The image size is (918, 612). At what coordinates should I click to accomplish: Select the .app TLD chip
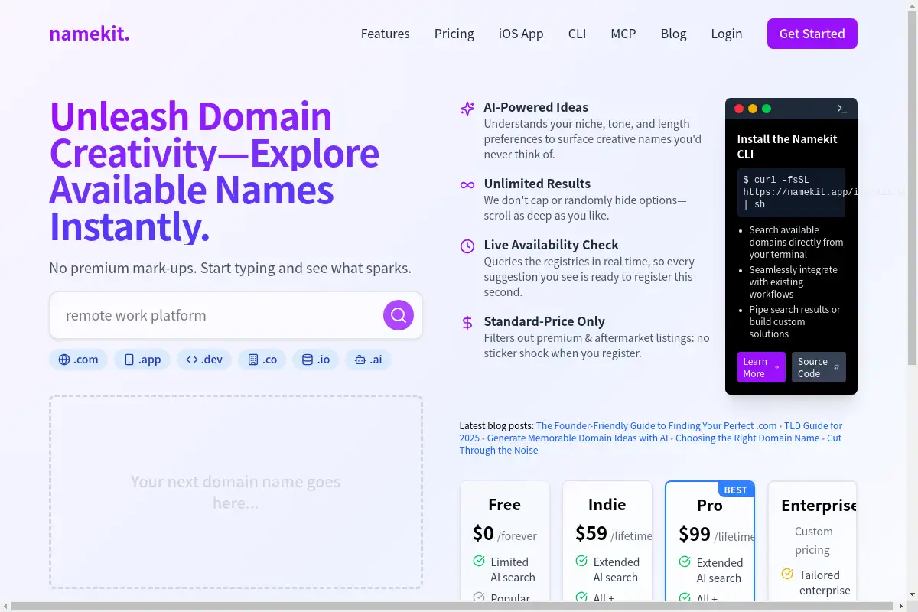142,360
